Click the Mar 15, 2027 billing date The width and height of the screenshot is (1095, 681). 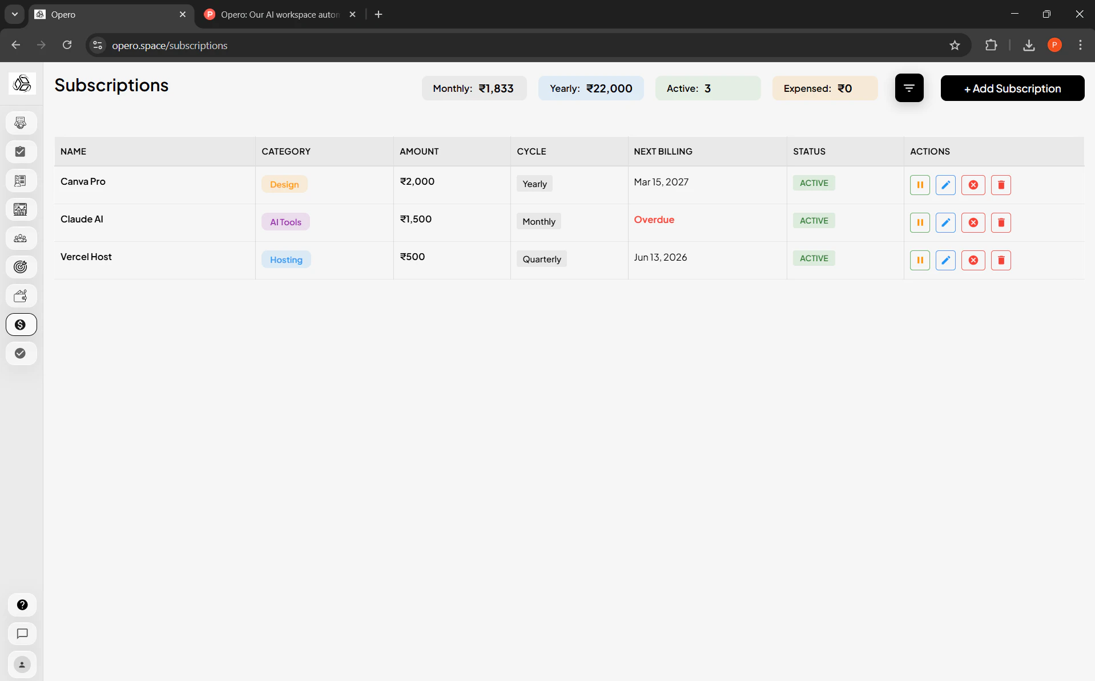(661, 182)
